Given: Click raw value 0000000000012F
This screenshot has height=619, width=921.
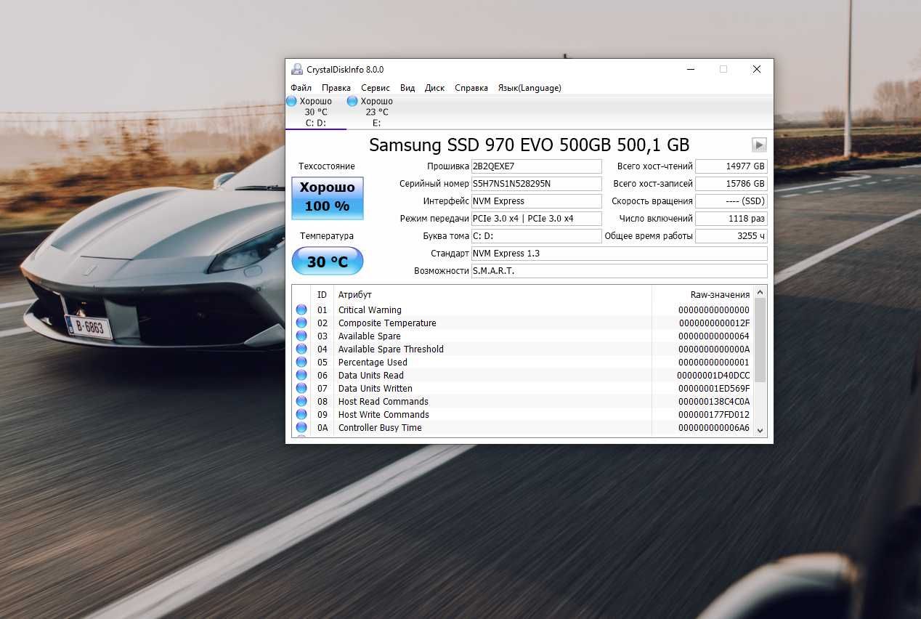Looking at the screenshot, I should [714, 323].
